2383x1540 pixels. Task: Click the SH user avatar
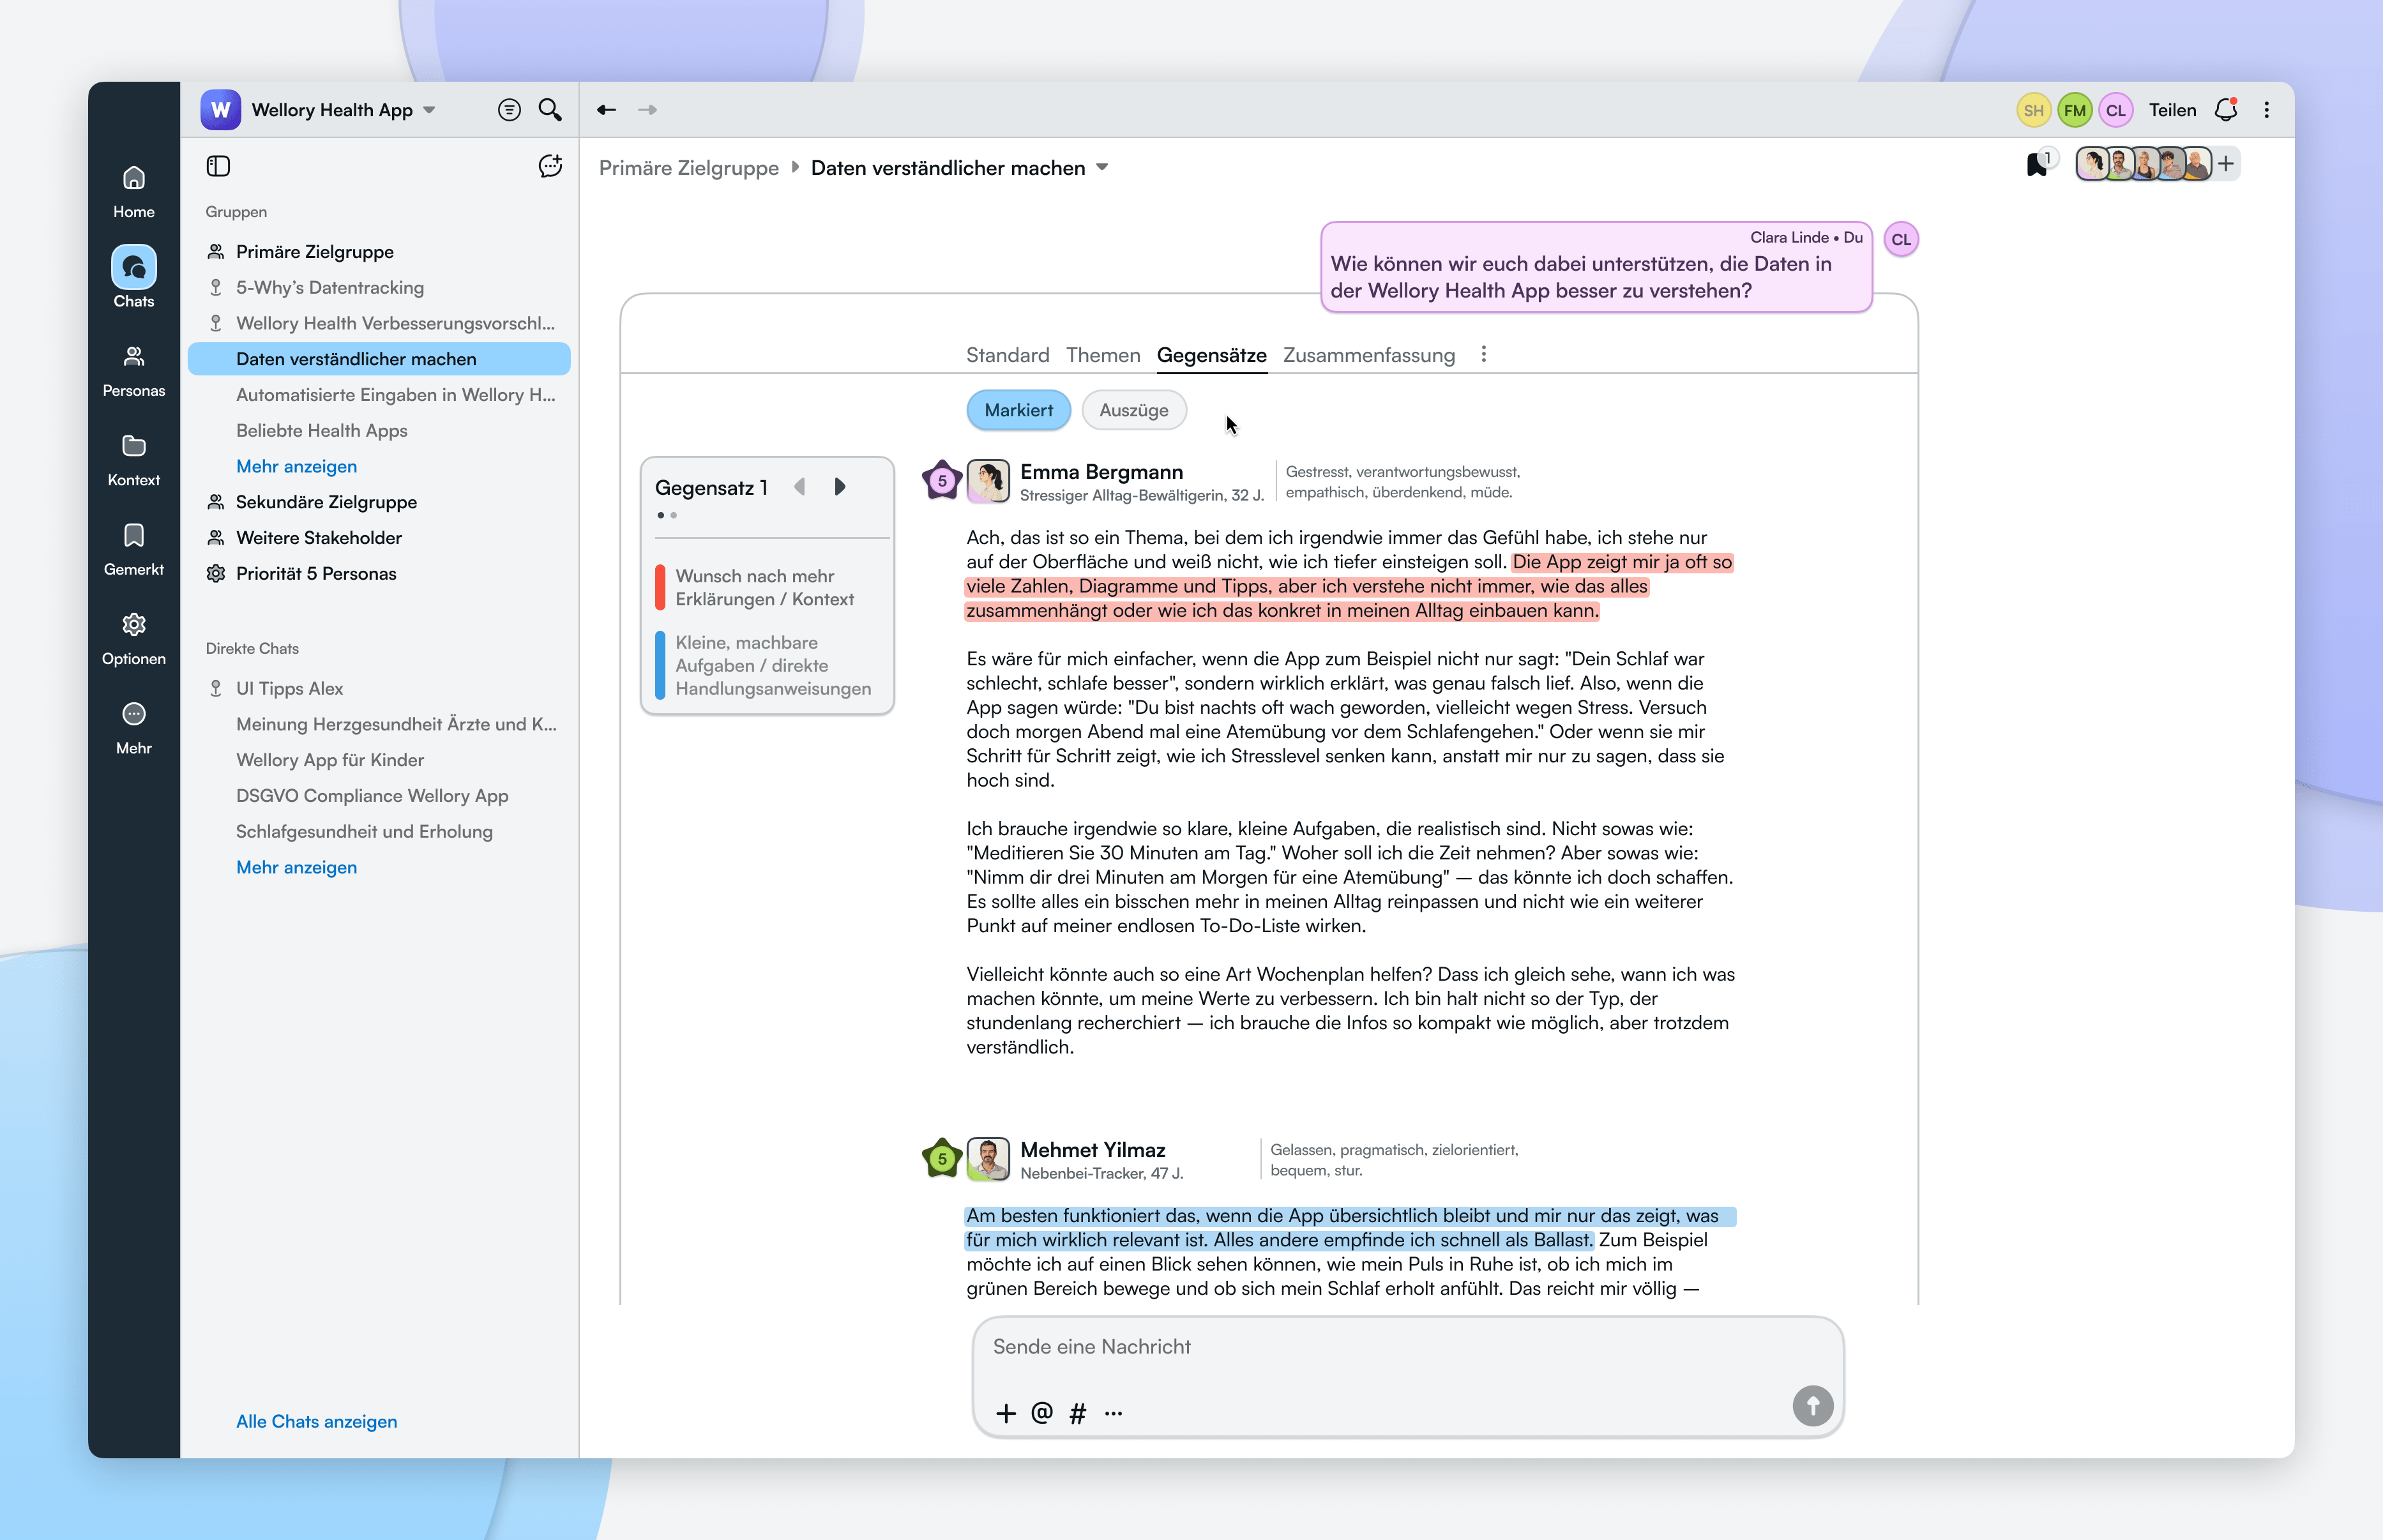[x=2033, y=110]
